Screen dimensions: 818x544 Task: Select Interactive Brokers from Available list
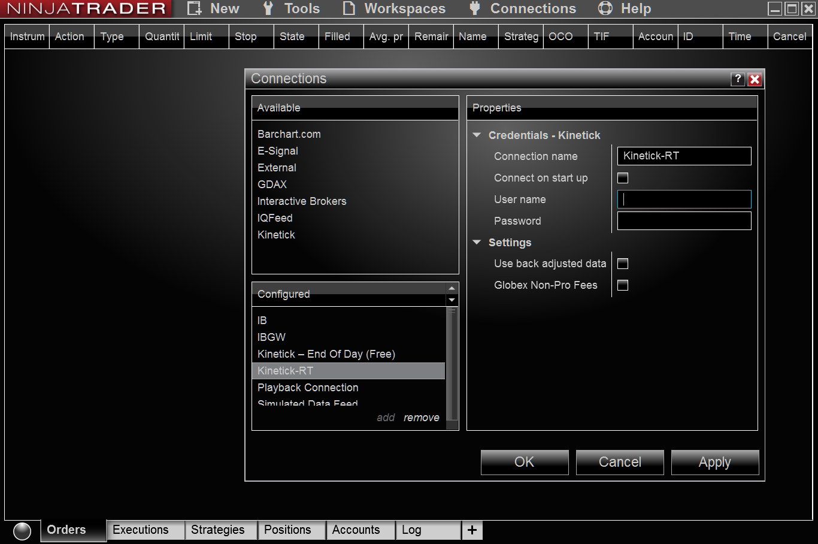pyautogui.click(x=302, y=201)
